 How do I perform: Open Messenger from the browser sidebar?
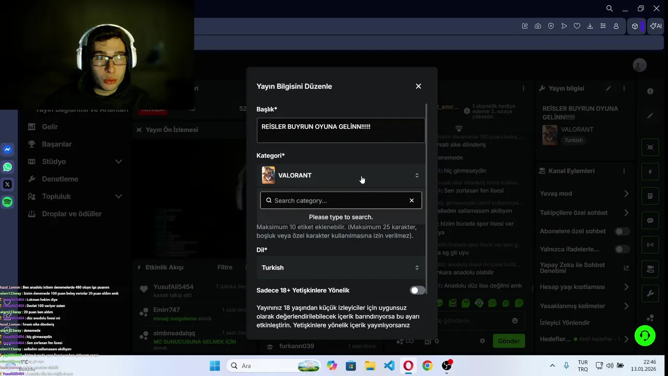7,149
